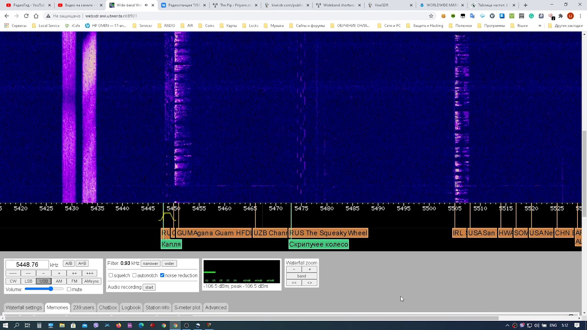Disable noise reduction checkbox

pos(162,275)
